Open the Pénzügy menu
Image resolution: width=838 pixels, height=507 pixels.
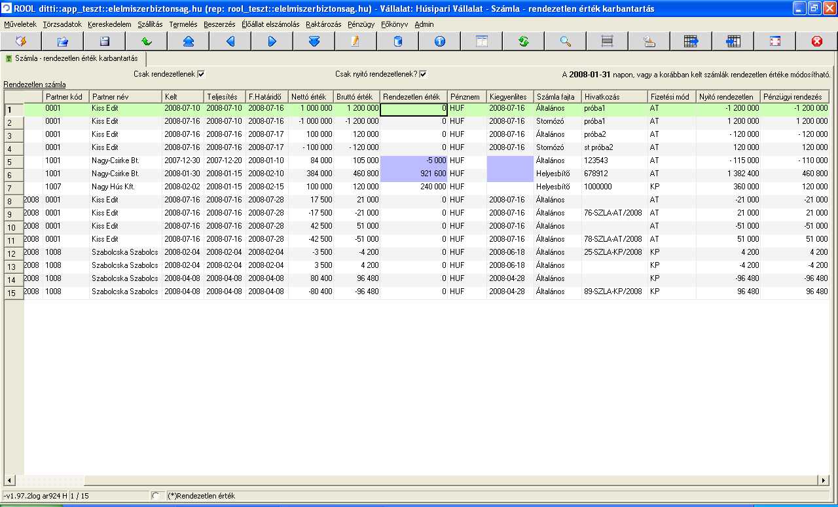(x=361, y=24)
